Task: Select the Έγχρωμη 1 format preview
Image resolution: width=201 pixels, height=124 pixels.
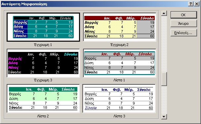Action: pyautogui.click(x=43, y=27)
